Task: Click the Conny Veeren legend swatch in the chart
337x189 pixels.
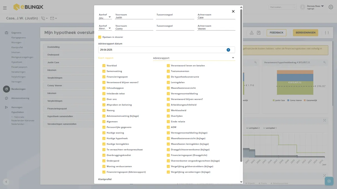Action: pyautogui.click(x=288, y=100)
